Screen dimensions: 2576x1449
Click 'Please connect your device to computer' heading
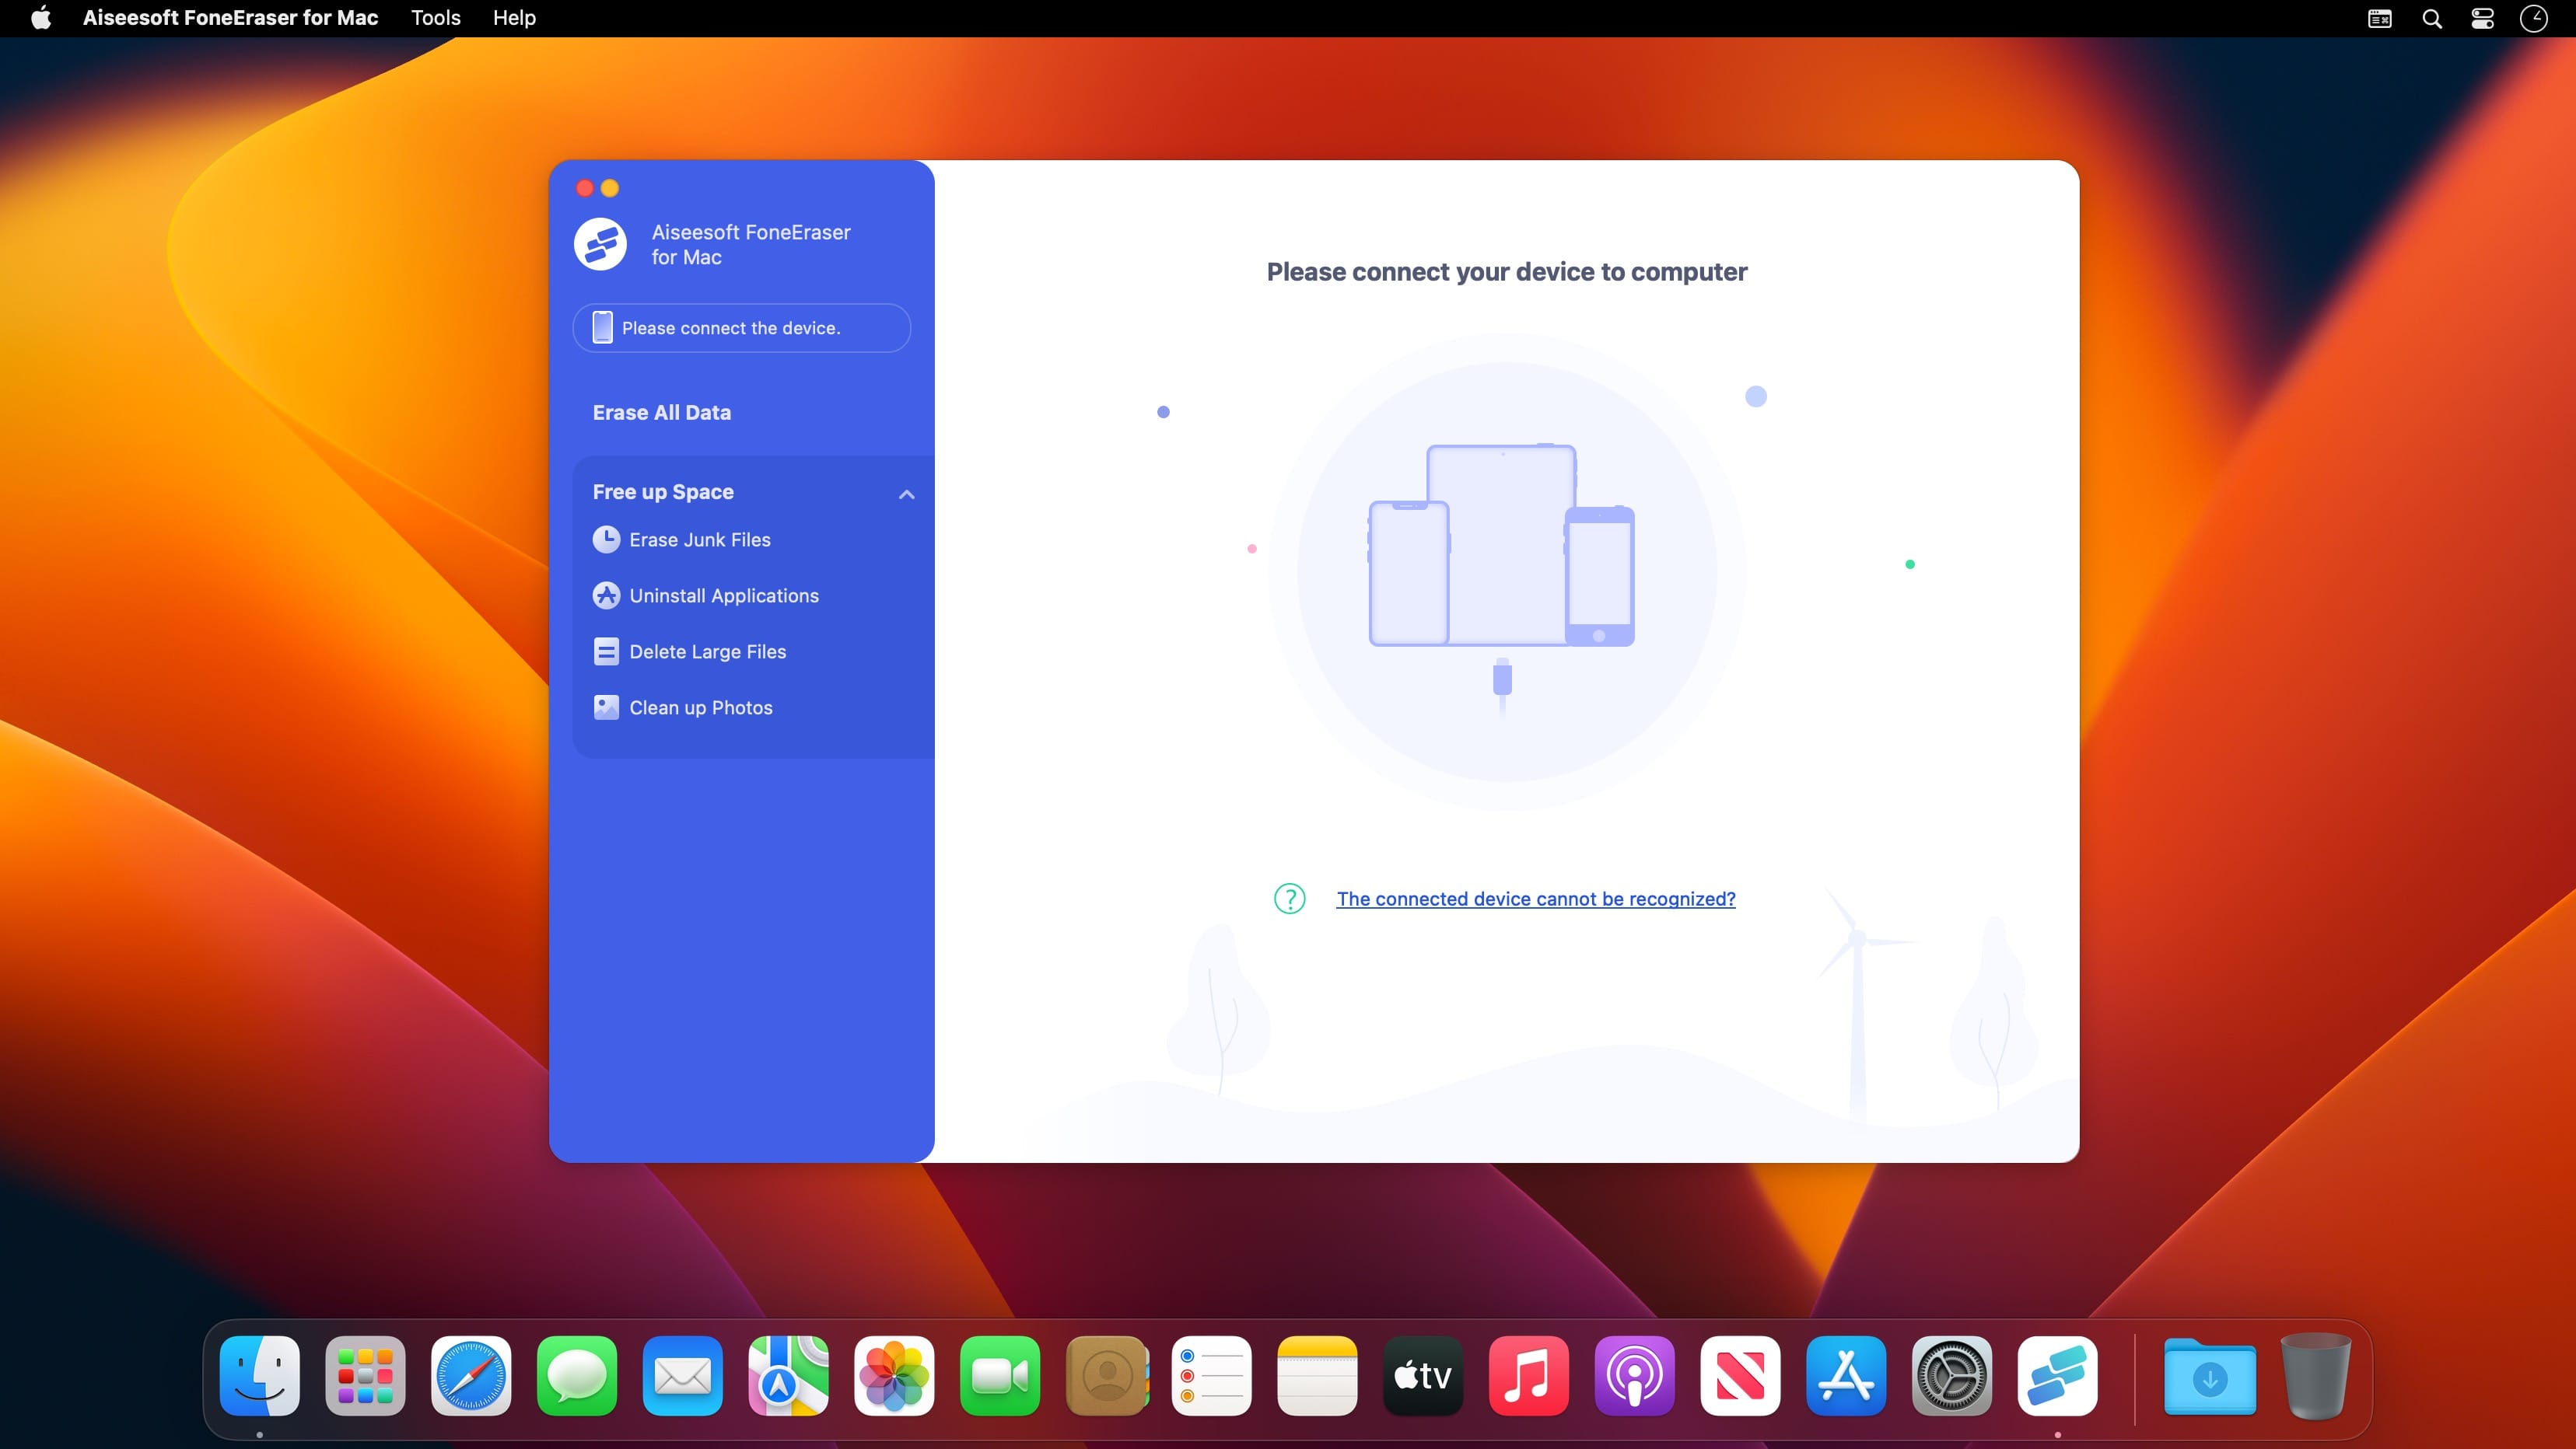click(x=1507, y=272)
